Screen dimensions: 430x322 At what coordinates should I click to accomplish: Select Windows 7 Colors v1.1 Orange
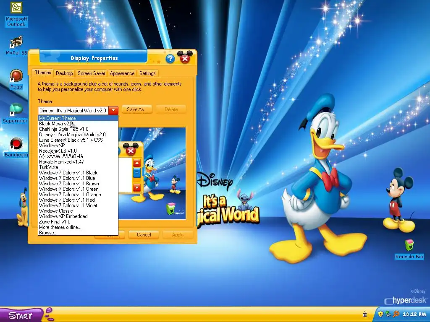(x=78, y=195)
